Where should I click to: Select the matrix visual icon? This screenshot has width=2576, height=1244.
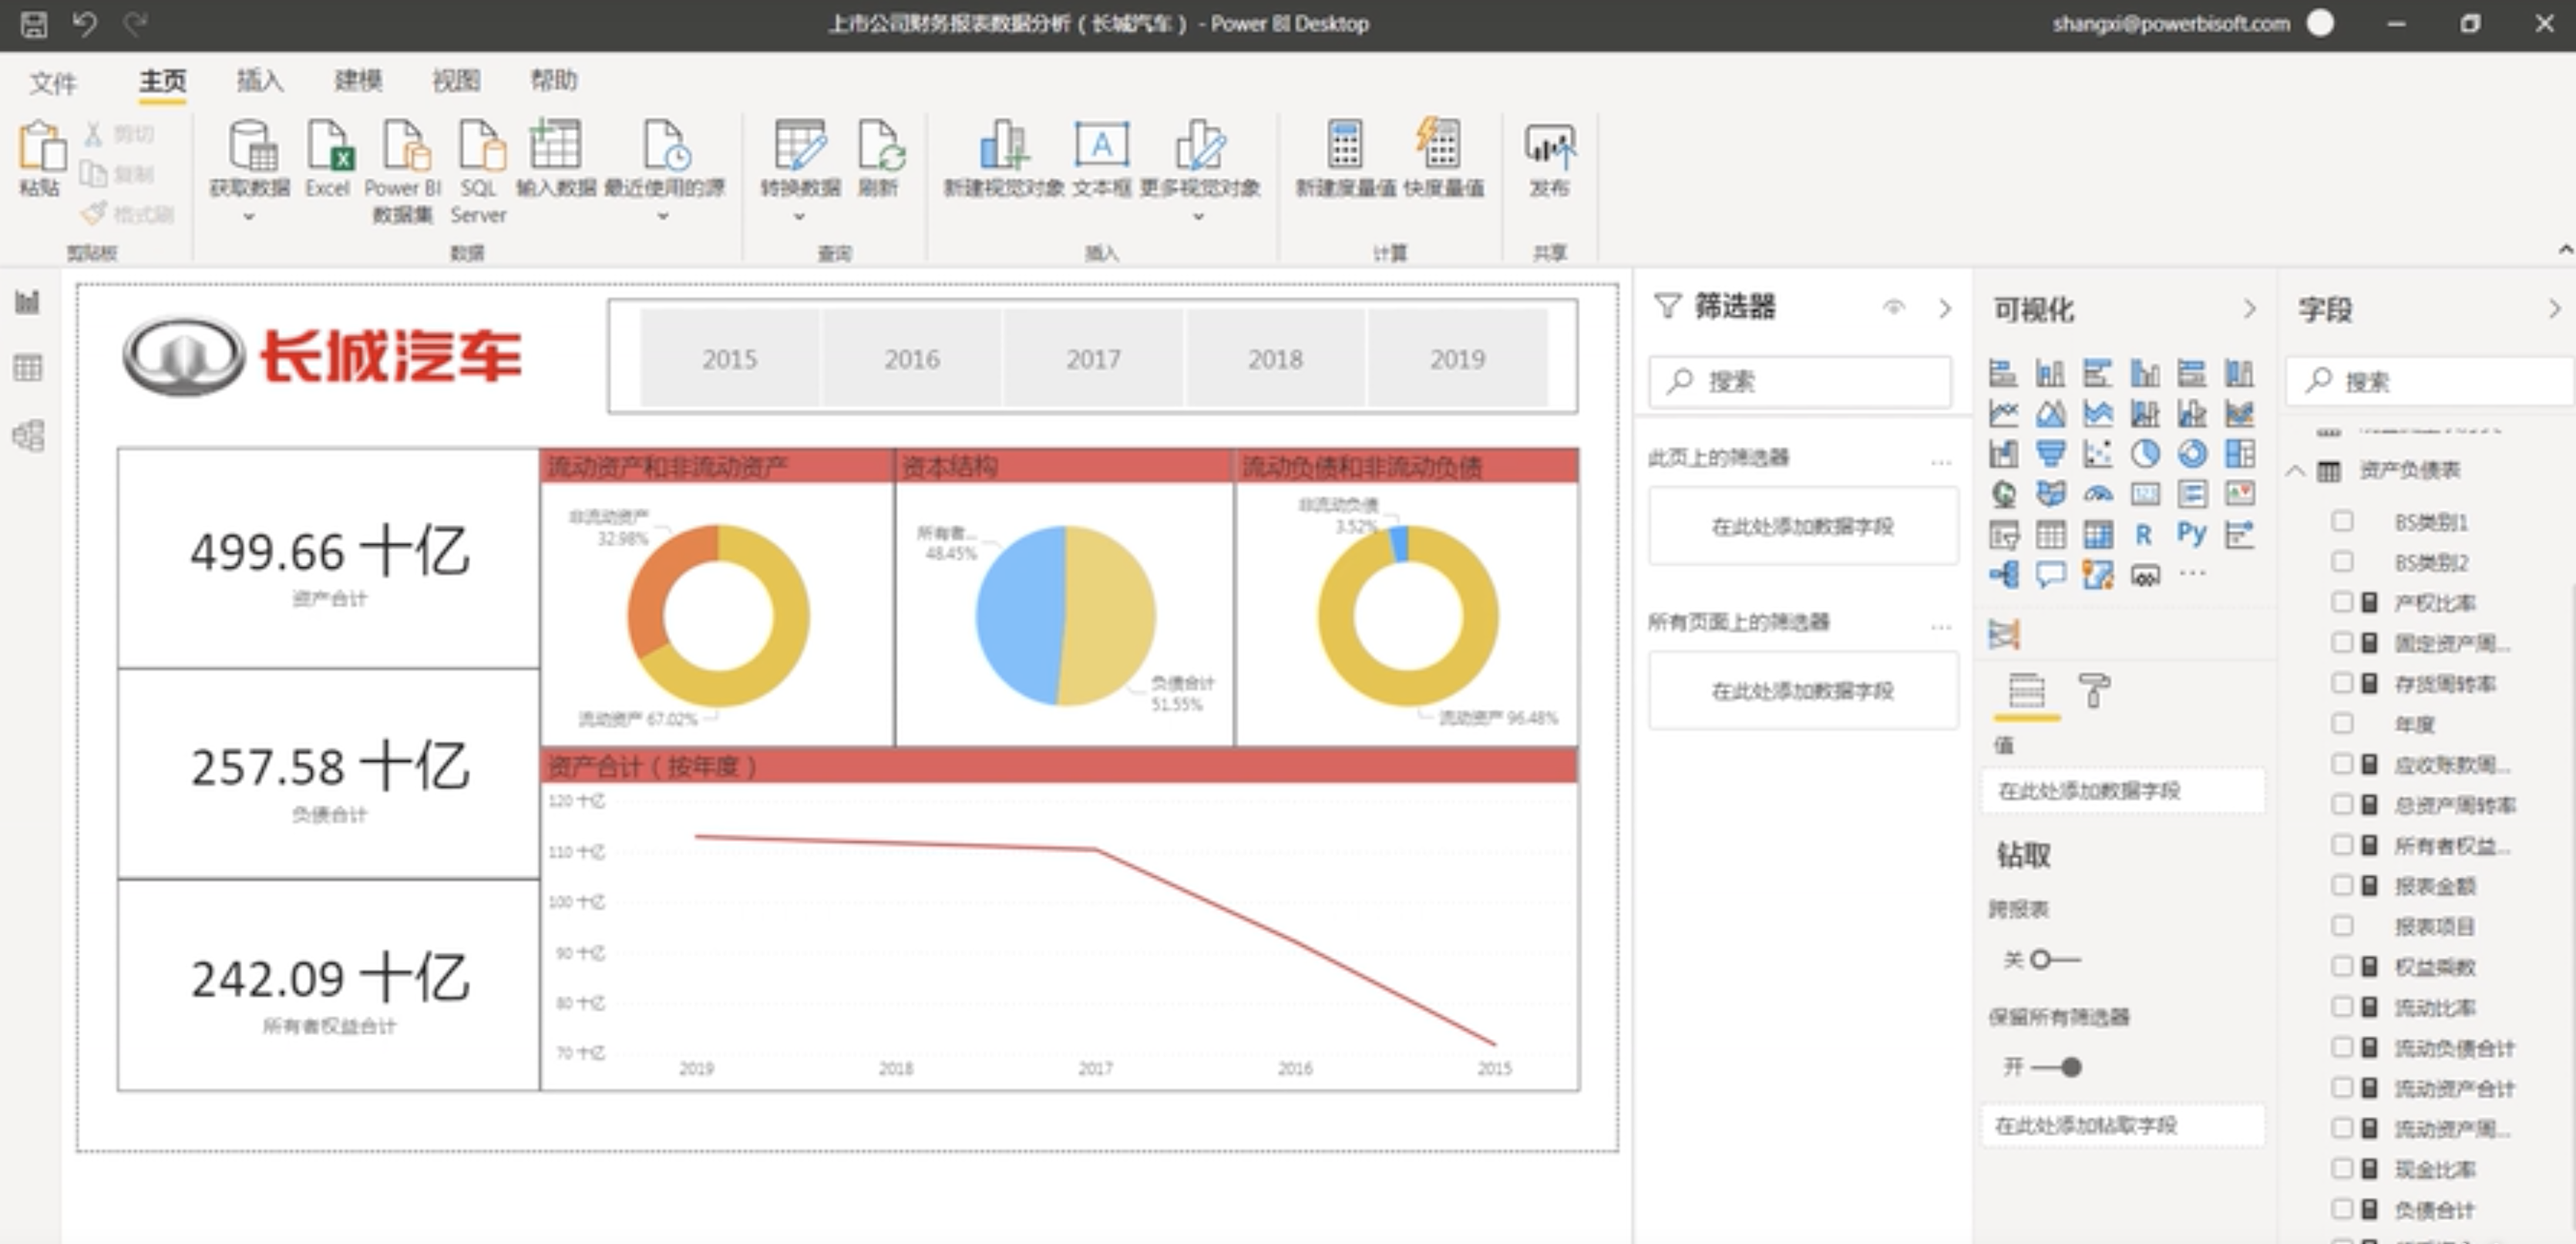(x=2098, y=535)
